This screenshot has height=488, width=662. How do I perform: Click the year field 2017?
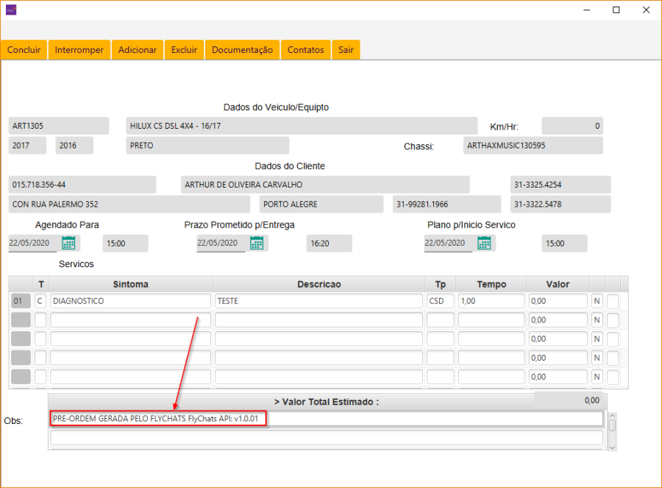click(x=27, y=145)
